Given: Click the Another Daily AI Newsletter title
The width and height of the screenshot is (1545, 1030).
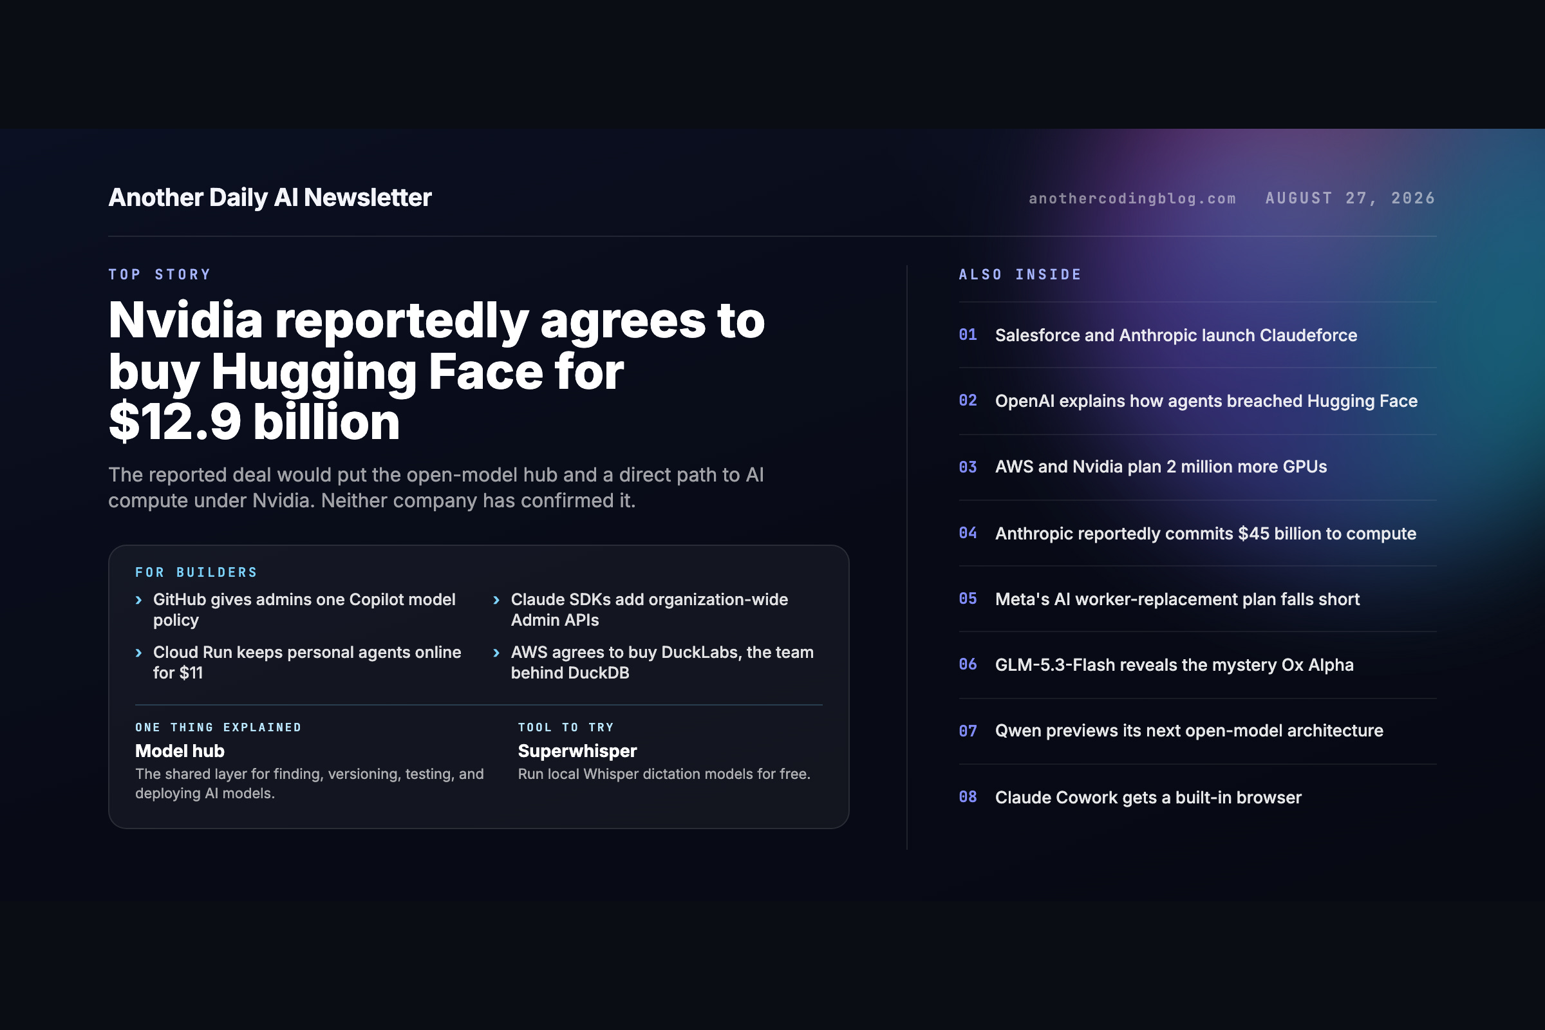Looking at the screenshot, I should pyautogui.click(x=270, y=198).
